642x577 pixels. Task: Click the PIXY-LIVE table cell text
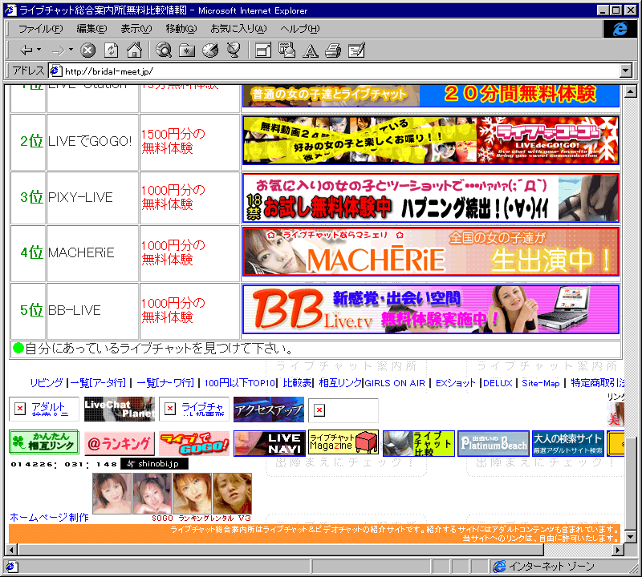point(81,197)
